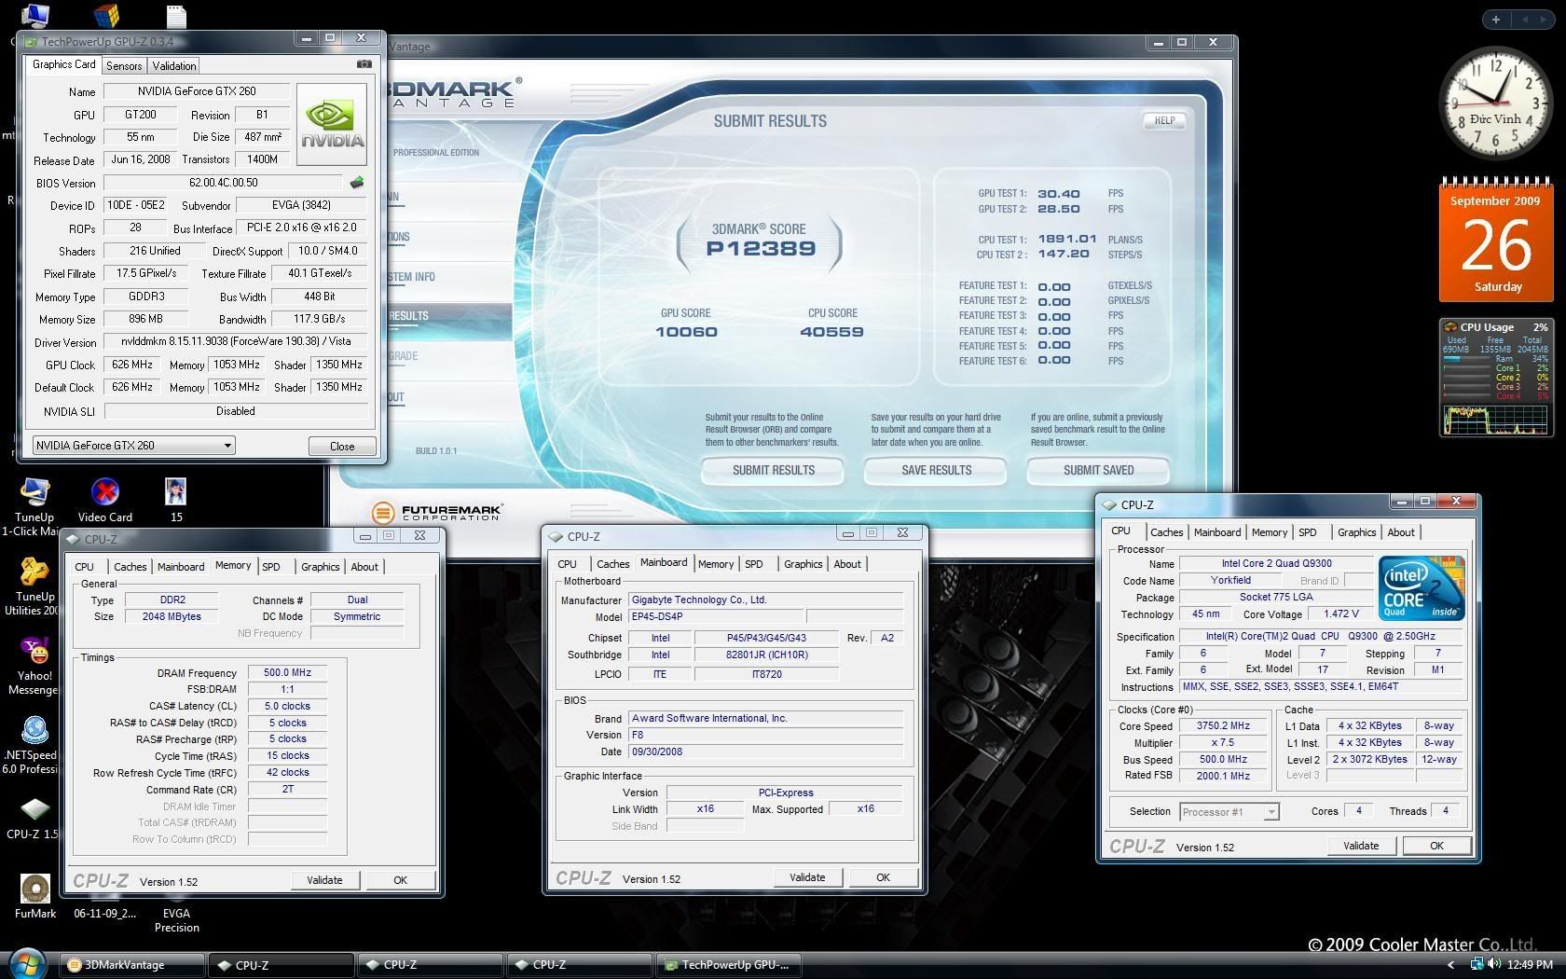Click the 3DMarkVantage taskbar button
Screen dimensions: 1566x979
(x=132, y=965)
